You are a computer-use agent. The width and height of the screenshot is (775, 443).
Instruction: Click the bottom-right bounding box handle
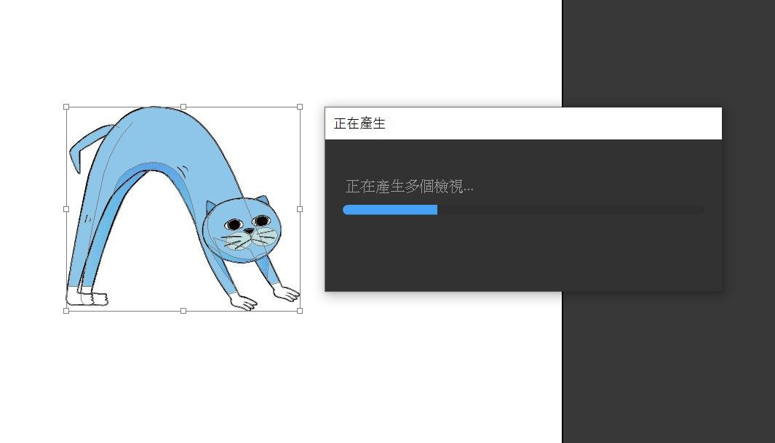point(300,311)
